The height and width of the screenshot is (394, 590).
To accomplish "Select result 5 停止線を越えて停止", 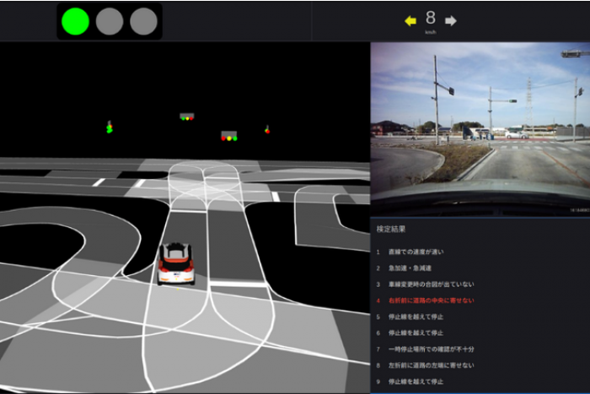I will (413, 316).
